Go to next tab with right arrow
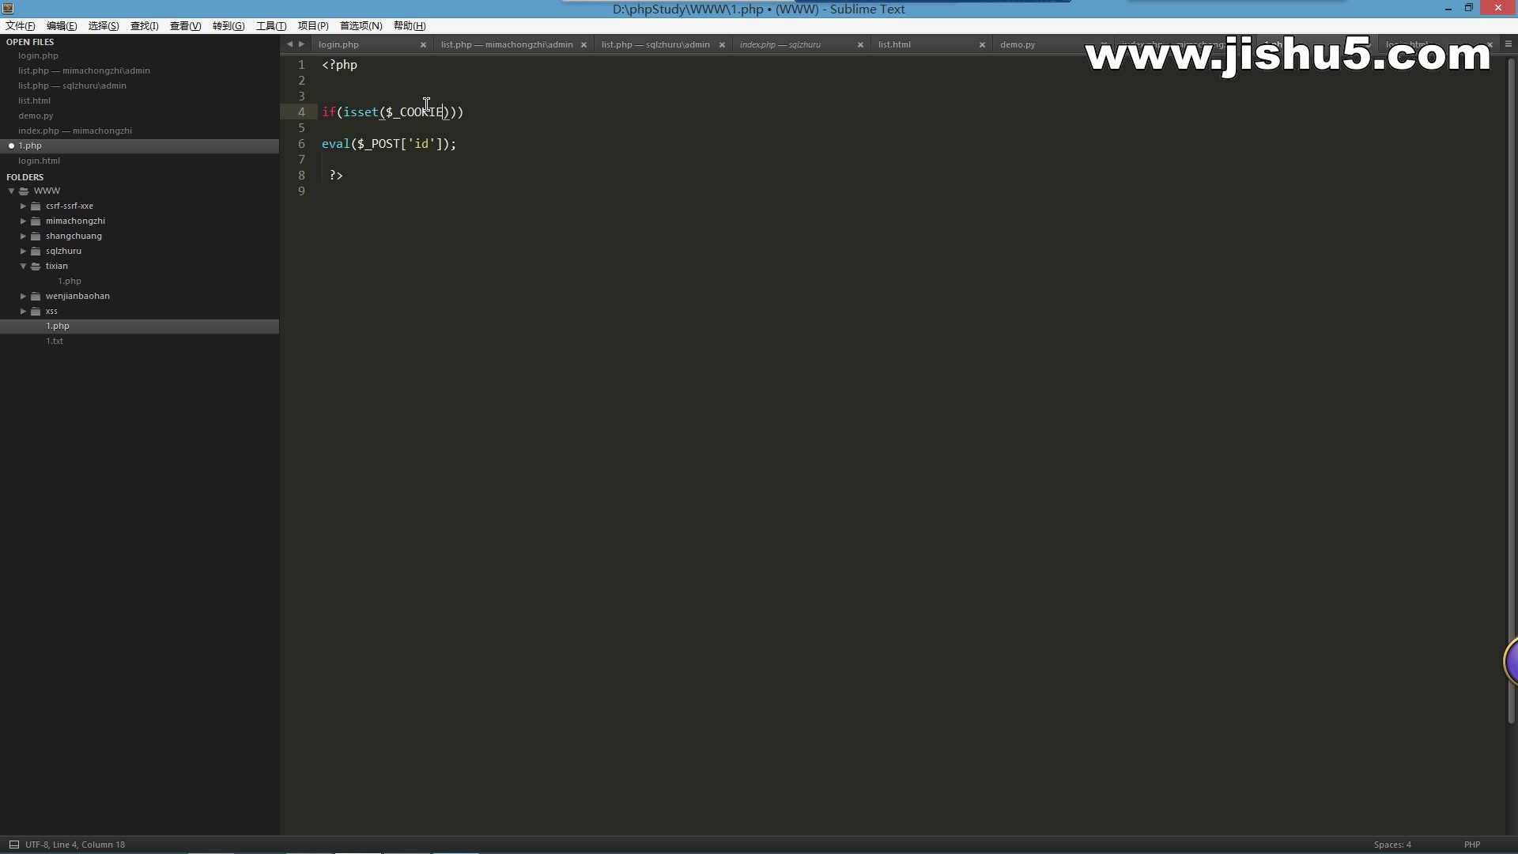The image size is (1518, 854). [x=301, y=44]
